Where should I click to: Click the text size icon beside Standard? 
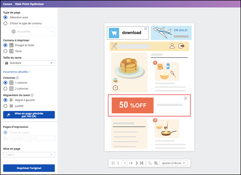[x=7, y=63]
